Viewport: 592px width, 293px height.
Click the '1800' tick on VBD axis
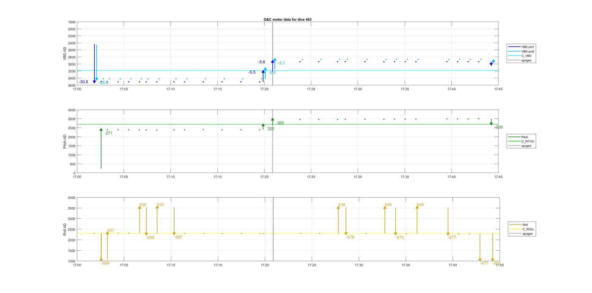[x=72, y=22]
